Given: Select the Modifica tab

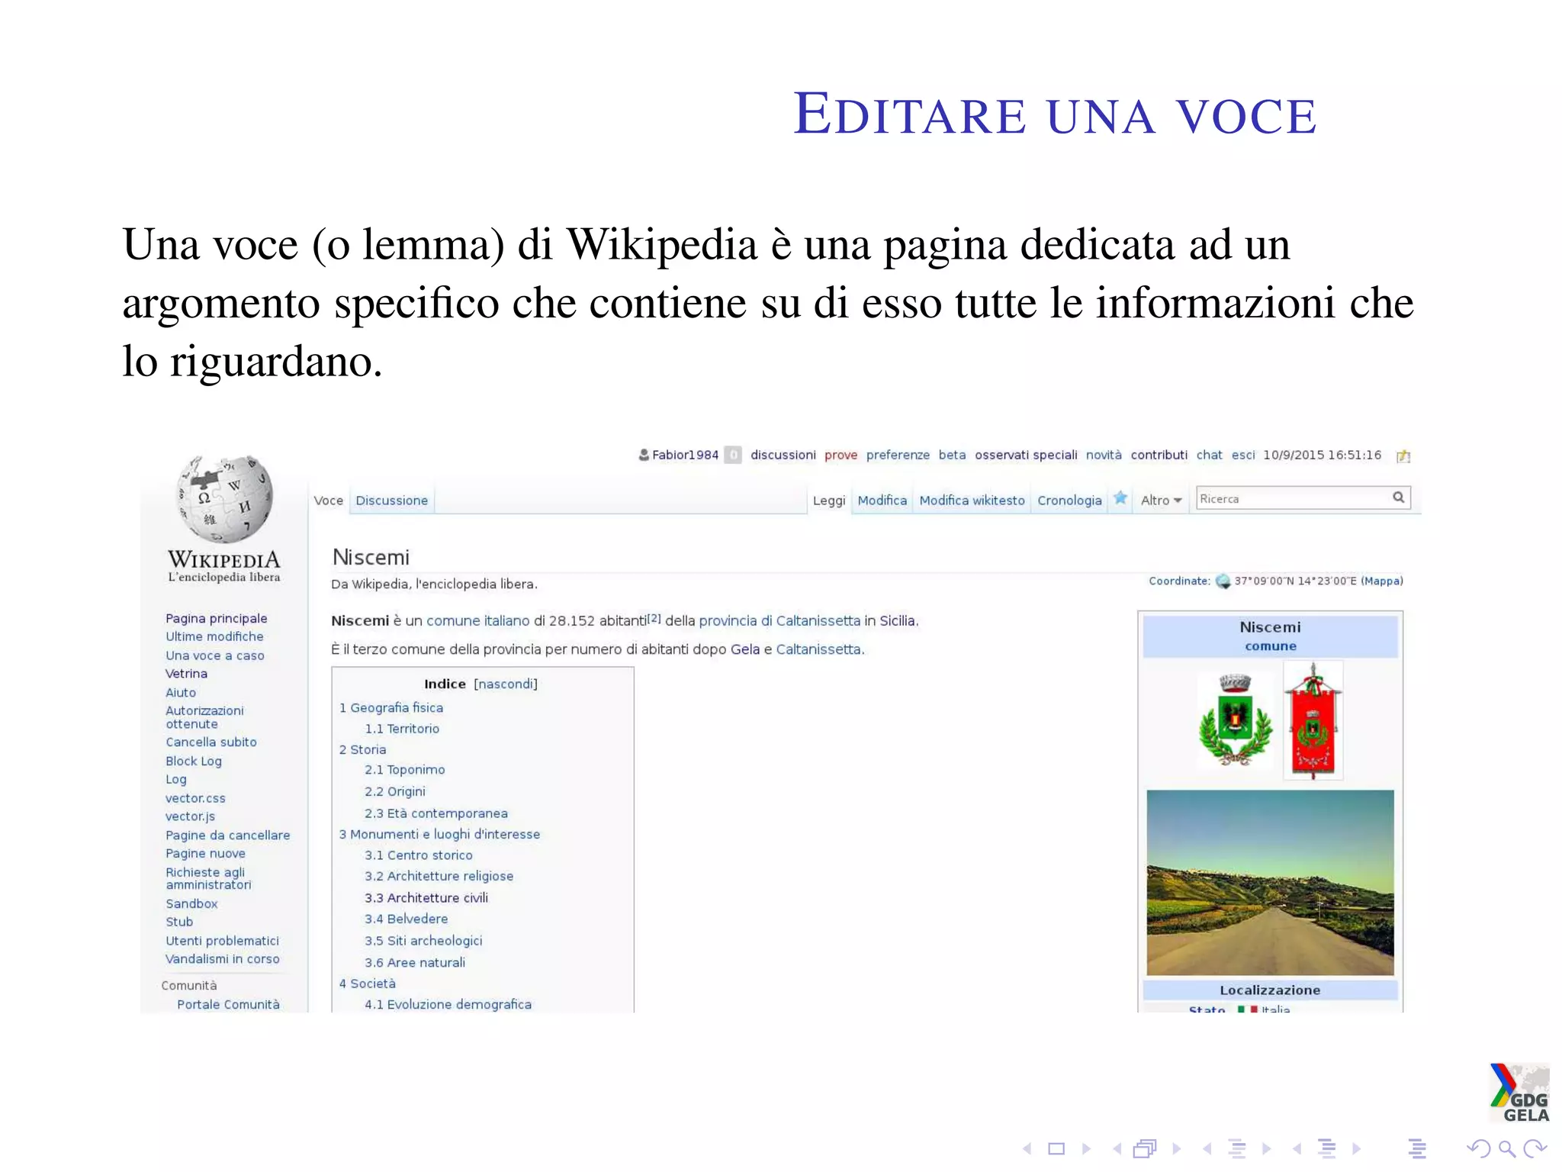Looking at the screenshot, I should click(x=882, y=501).
